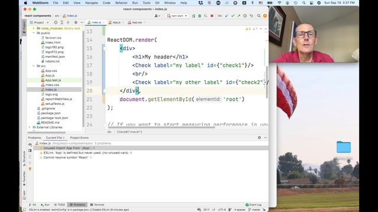This screenshot has width=378, height=212.
Task: Click the rollback undo arrow icon
Action: pyautogui.click(x=251, y=16)
